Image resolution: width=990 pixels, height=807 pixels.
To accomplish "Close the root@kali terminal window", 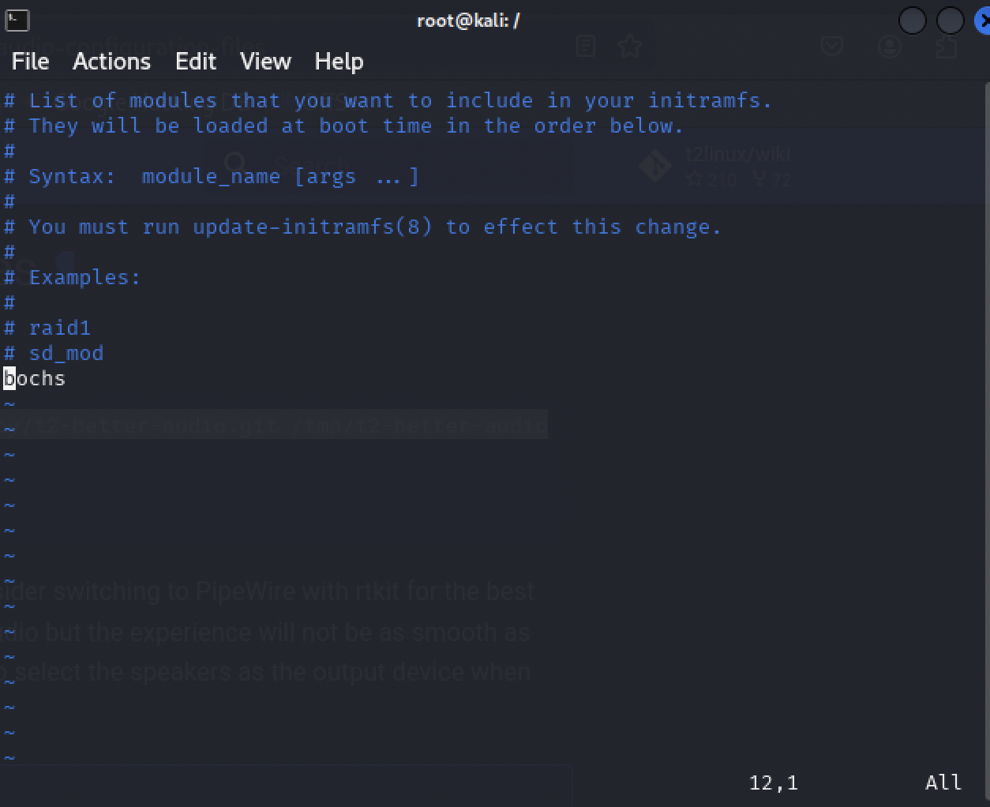I will pyautogui.click(x=983, y=21).
